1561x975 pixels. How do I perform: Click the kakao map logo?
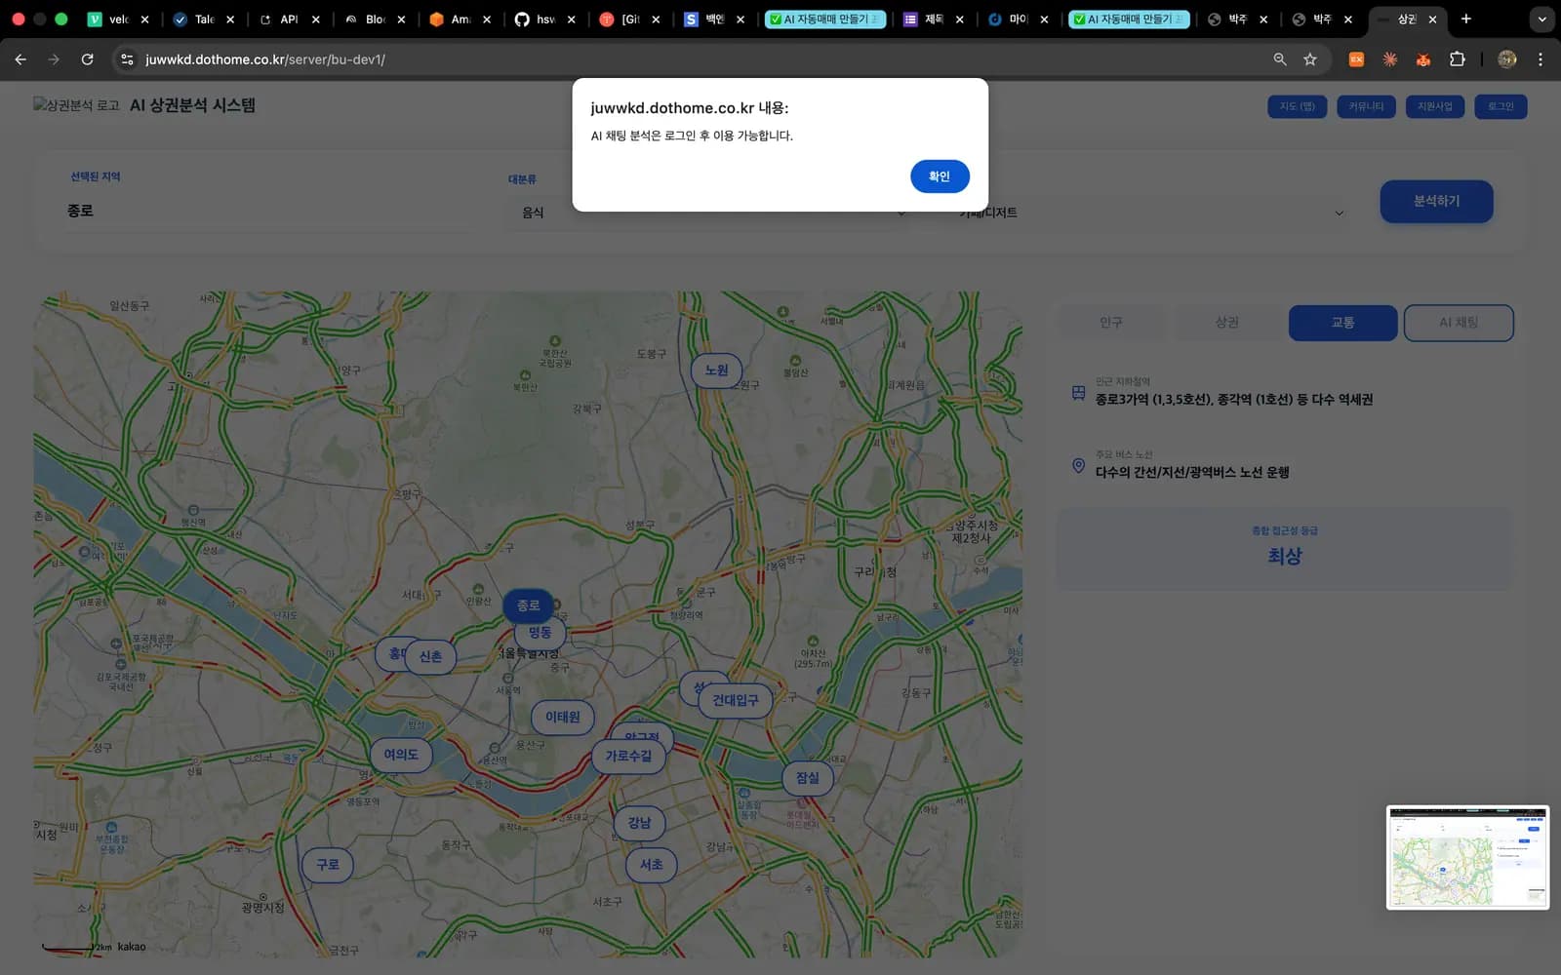click(131, 947)
